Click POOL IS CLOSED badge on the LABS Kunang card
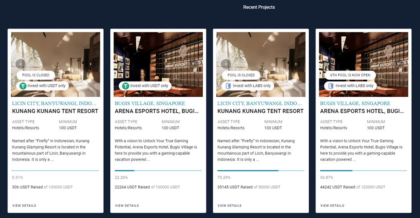Screen dimensions: 420x218 [x=241, y=75]
